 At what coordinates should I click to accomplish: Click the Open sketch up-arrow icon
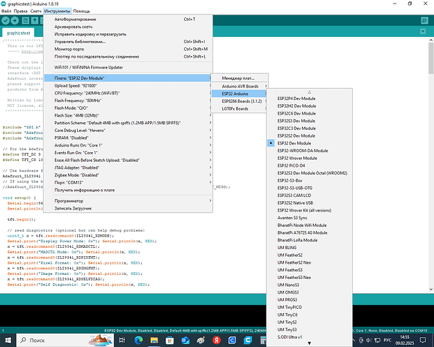[35, 21]
